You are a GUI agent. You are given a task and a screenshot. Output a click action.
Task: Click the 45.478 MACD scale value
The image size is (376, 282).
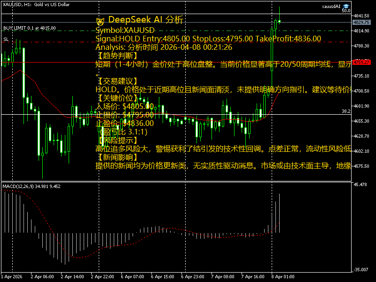point(360,185)
